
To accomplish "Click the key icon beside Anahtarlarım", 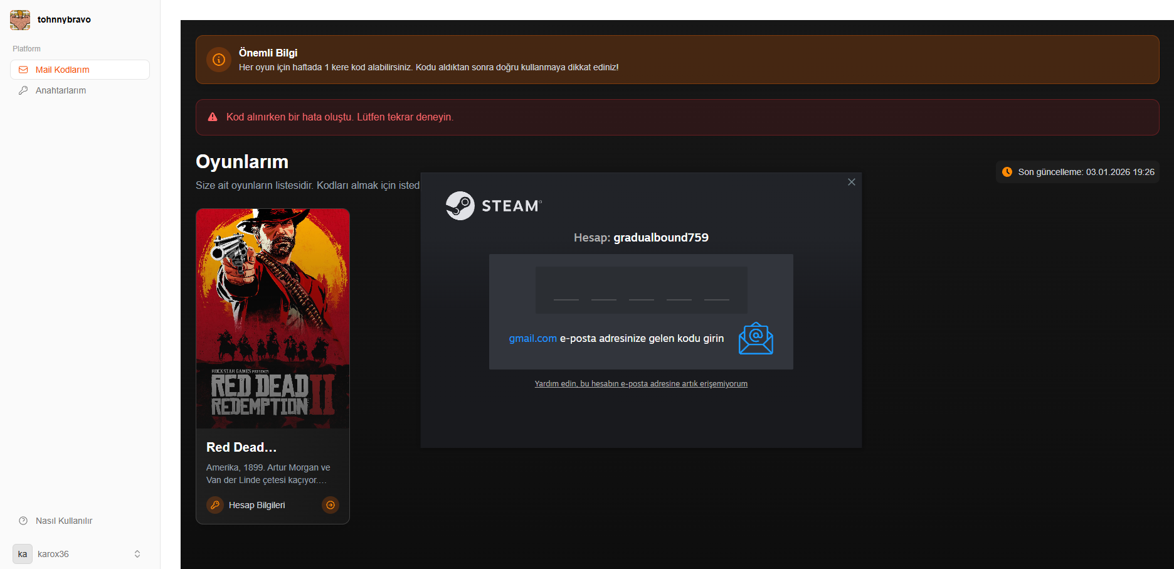I will (x=23, y=90).
